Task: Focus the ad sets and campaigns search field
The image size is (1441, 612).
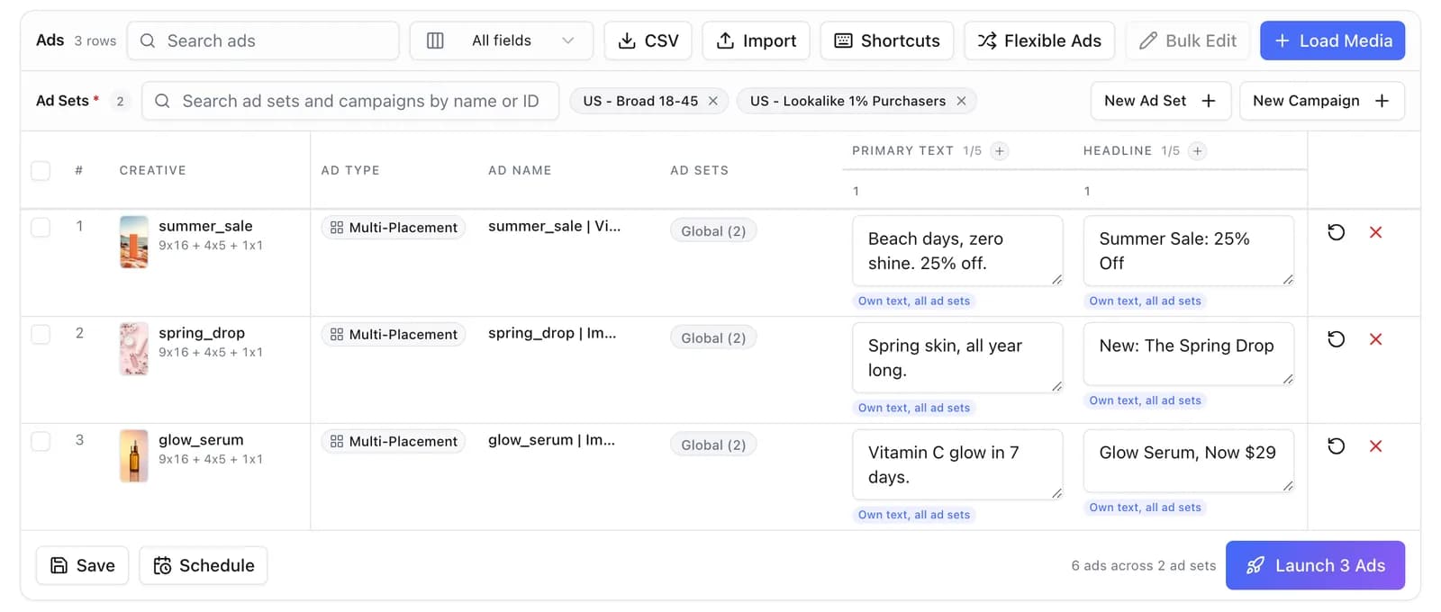Action: click(x=350, y=101)
